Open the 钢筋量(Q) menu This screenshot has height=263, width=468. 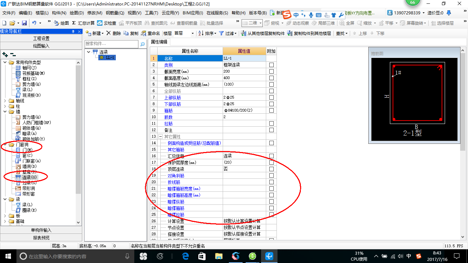[115, 13]
